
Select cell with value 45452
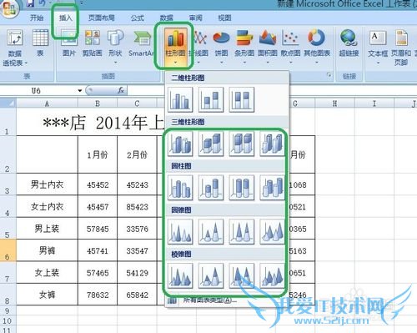coord(98,184)
